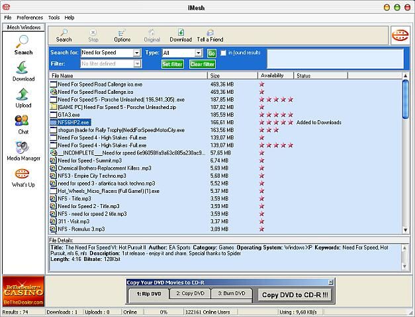Click the green Go button
The image size is (415, 317).
click(x=211, y=53)
